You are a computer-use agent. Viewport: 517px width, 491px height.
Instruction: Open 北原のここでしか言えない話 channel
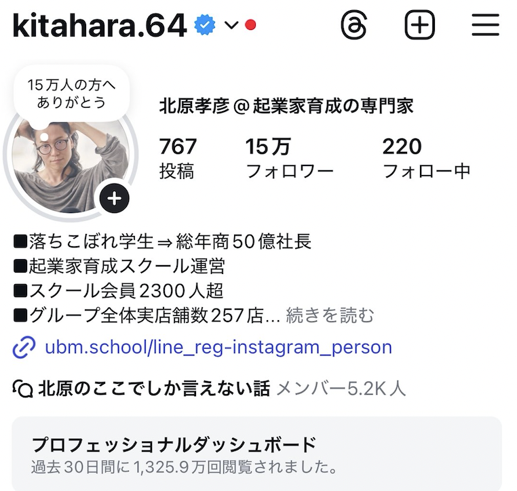click(154, 389)
